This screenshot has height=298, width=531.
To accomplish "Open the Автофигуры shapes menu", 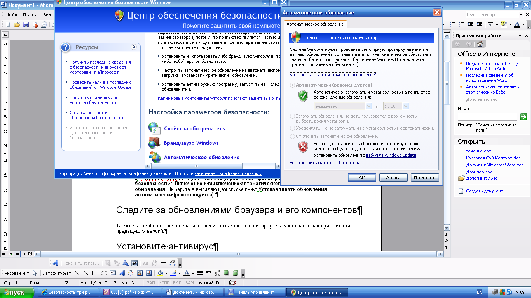I will [x=57, y=273].
